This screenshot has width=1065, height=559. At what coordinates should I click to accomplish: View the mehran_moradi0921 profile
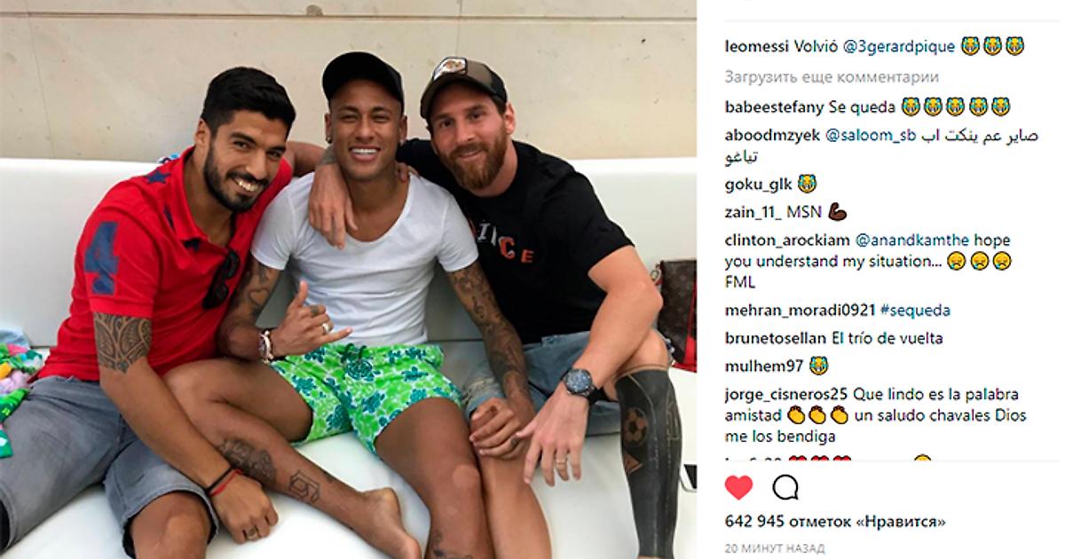coord(799,310)
